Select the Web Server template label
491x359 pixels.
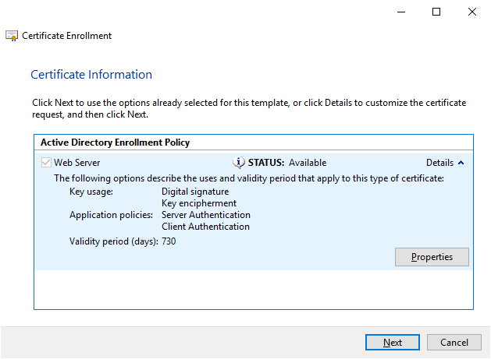(x=76, y=163)
